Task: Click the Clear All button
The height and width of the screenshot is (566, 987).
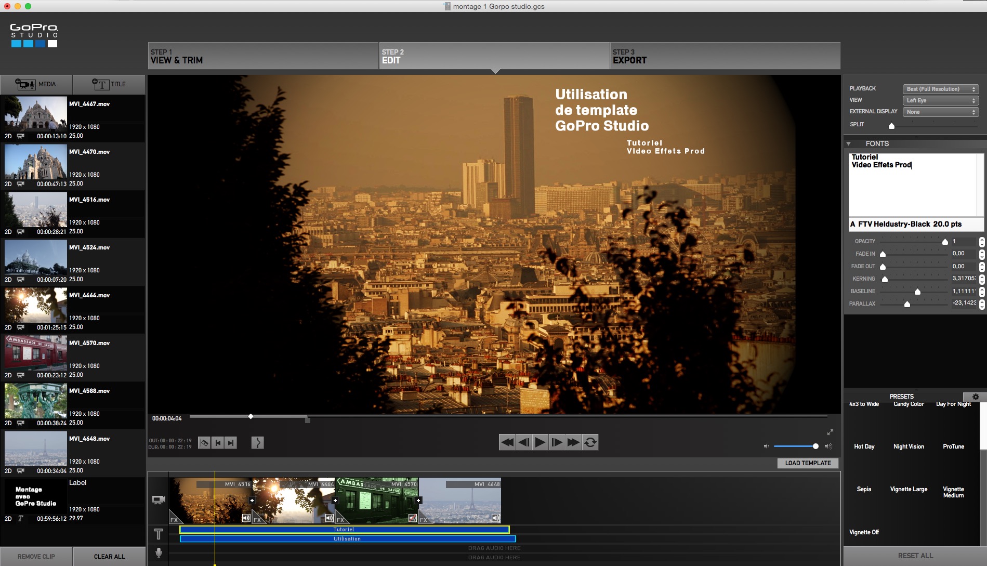Action: [x=109, y=557]
